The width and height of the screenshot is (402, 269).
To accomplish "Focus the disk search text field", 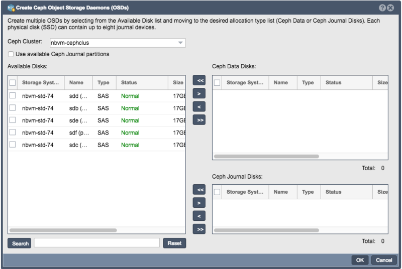I will pos(97,243).
